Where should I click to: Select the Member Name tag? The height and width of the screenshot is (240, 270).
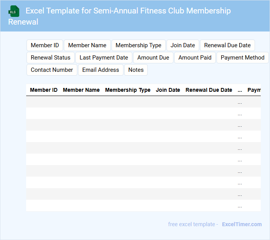click(x=87, y=45)
